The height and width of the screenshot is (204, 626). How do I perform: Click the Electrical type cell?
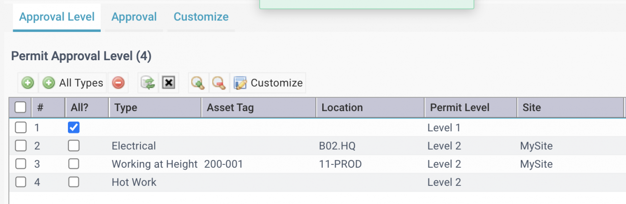[134, 146]
